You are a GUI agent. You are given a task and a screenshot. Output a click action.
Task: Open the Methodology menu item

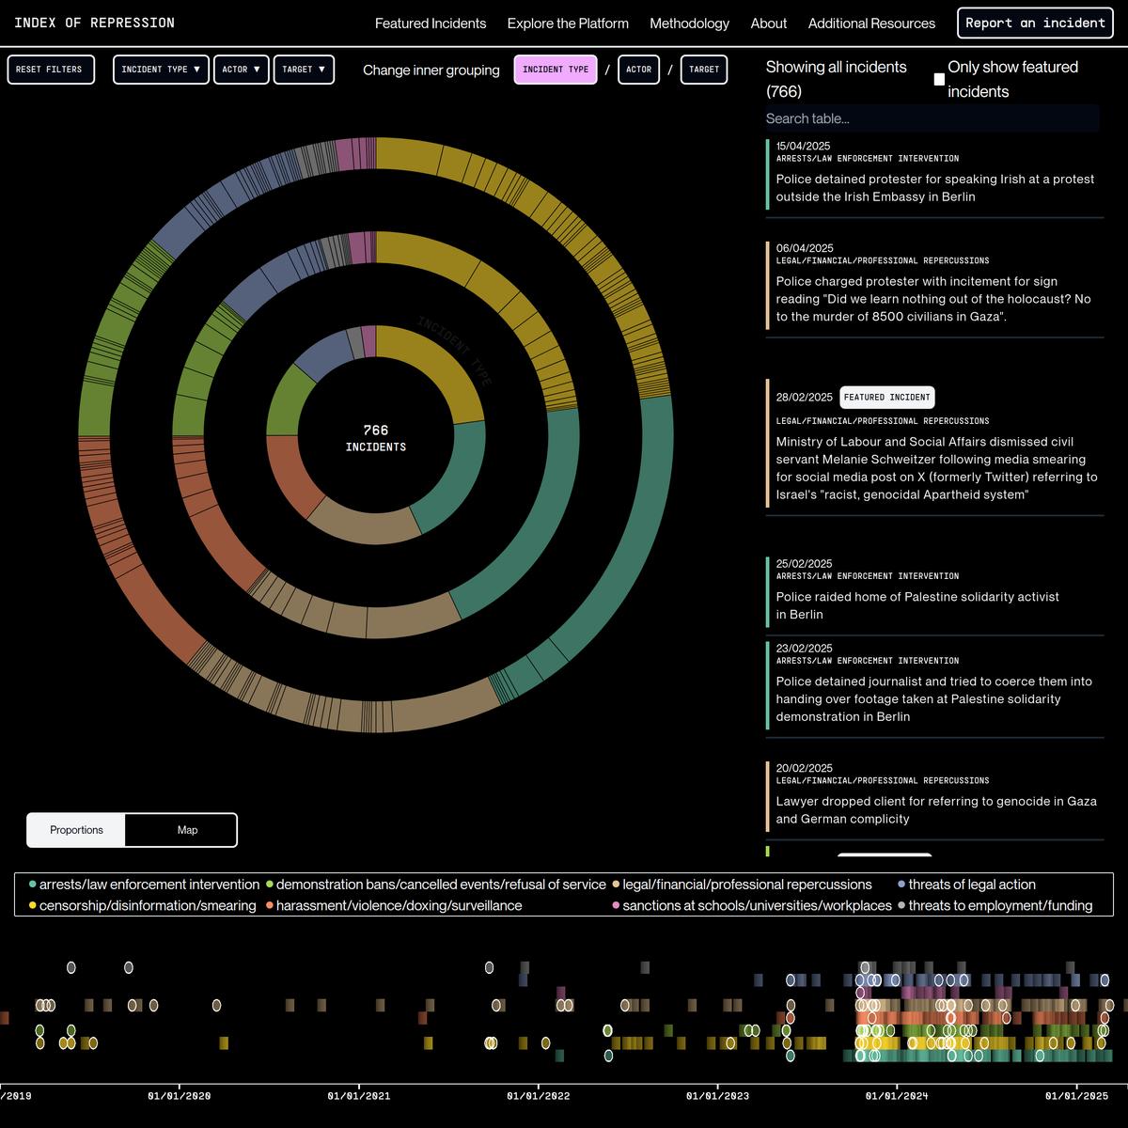(689, 23)
